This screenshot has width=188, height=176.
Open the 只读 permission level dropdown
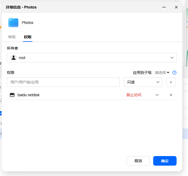point(143,82)
